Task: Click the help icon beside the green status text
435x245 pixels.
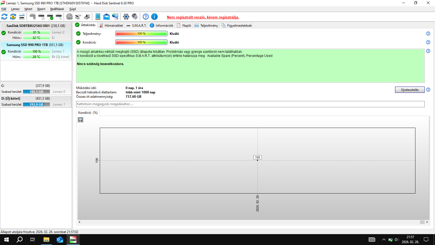Action: pyautogui.click(x=428, y=51)
